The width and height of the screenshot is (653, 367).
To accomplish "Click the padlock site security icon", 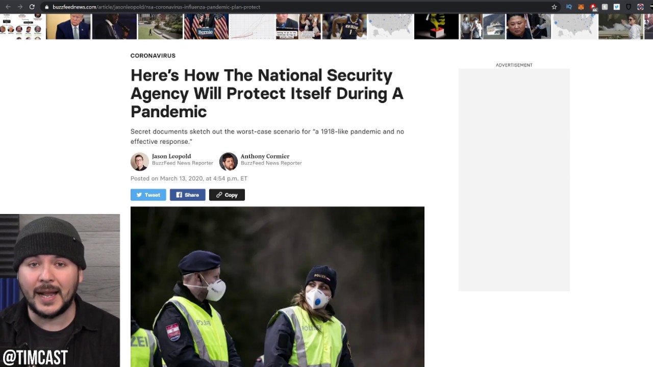I will click(46, 7).
